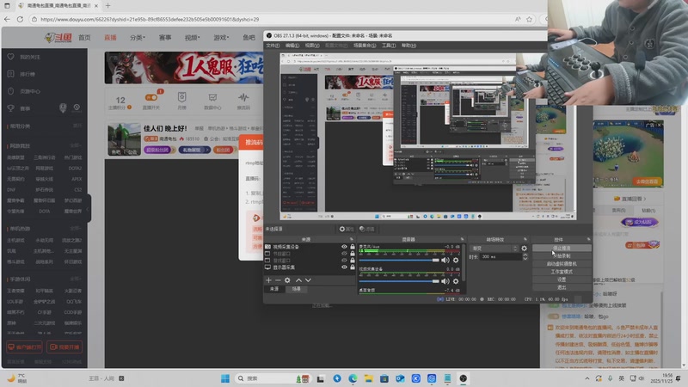
Task: Open OBS 编辑 menu
Action: pos(292,46)
